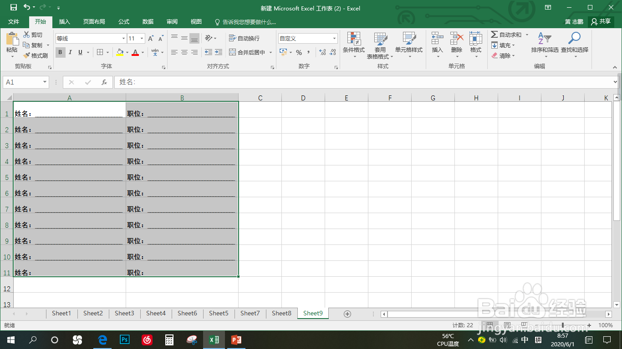Switch to the Insert ribbon tab
This screenshot has height=349, width=622.
coord(65,21)
